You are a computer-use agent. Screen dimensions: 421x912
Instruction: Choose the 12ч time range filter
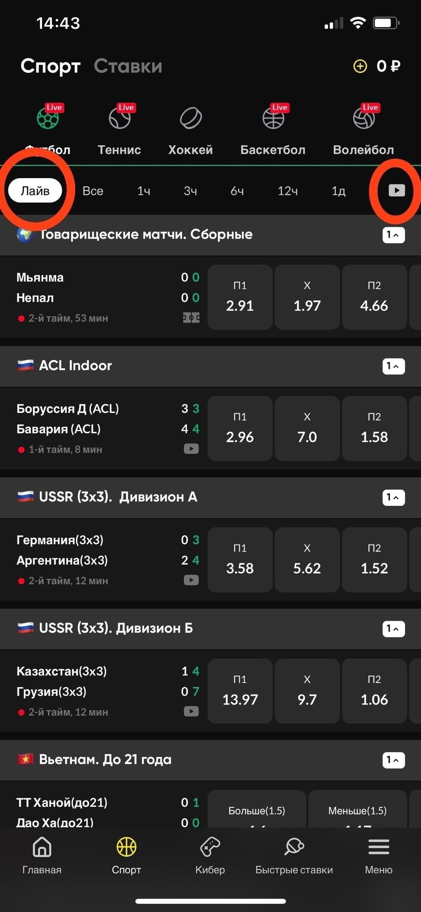288,191
